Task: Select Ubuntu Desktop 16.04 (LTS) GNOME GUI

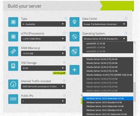Action: pyautogui.click(x=108, y=75)
